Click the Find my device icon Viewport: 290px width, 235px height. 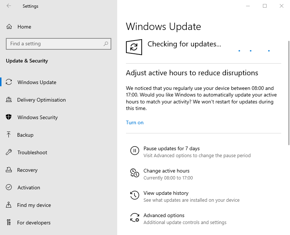click(8, 205)
